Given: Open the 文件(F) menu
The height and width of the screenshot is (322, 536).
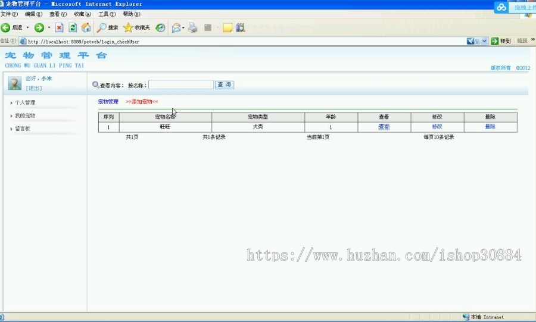Looking at the screenshot, I should tap(9, 14).
